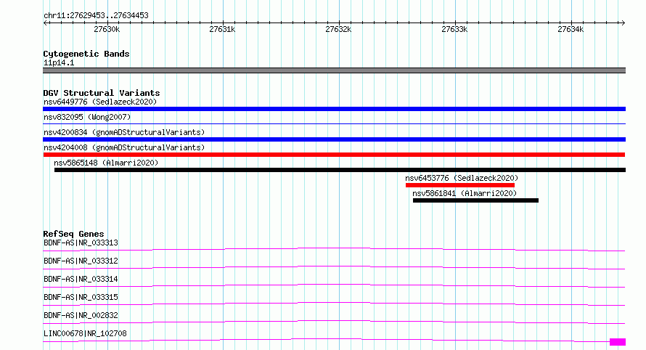
Task: Click the magenta line for BDNF-AS|NR_033315
Action: [334, 304]
